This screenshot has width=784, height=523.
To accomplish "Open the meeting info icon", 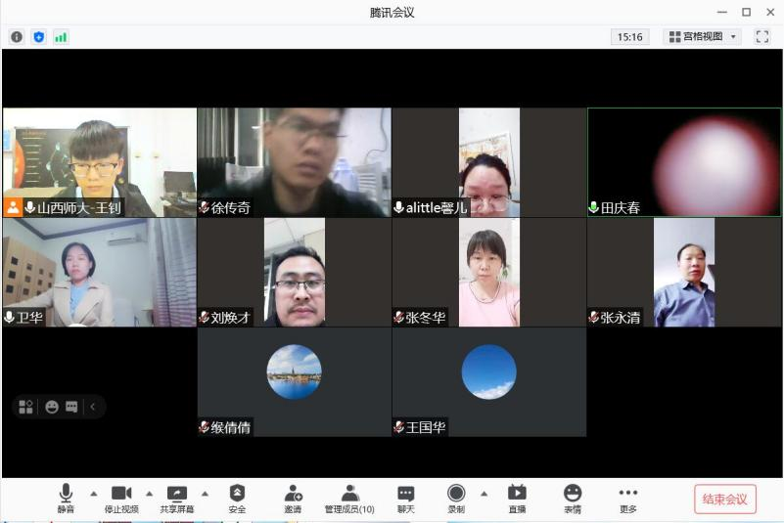I will pyautogui.click(x=17, y=37).
